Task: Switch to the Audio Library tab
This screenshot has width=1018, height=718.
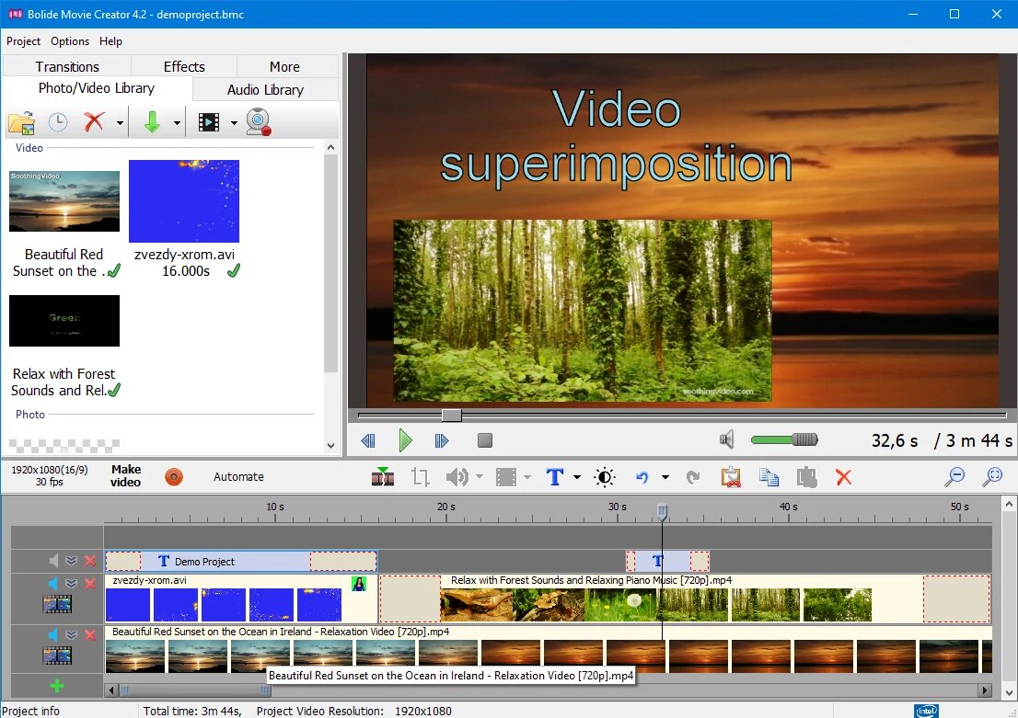Action: coord(265,89)
